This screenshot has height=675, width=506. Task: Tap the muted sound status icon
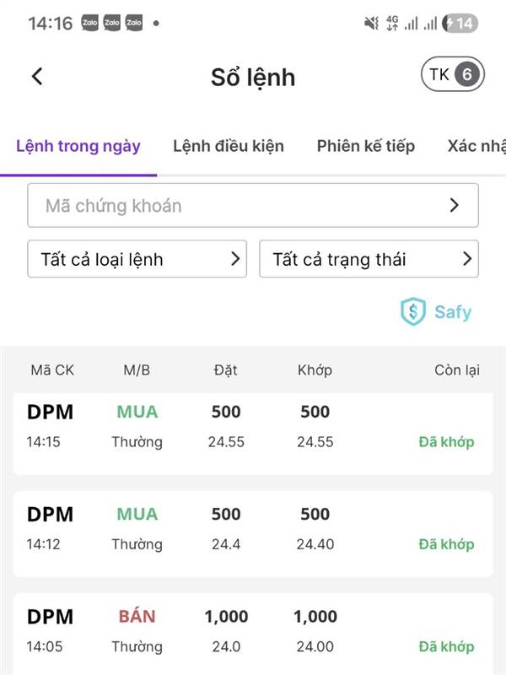click(371, 24)
